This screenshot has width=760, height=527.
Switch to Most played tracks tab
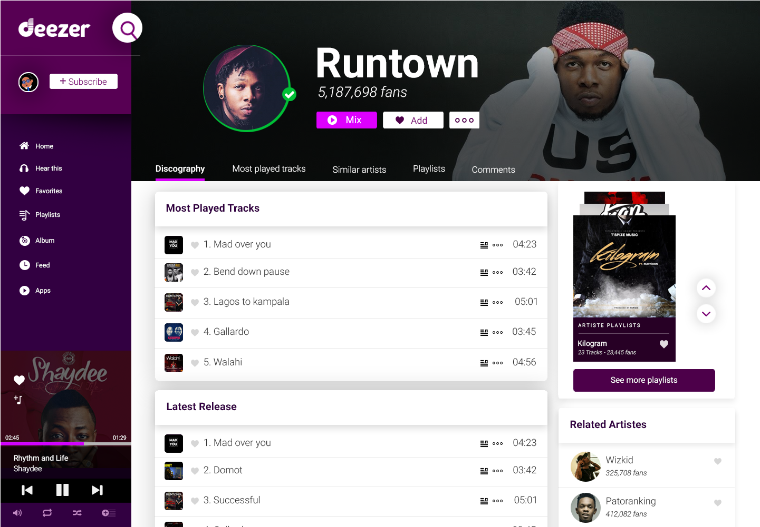coord(269,168)
